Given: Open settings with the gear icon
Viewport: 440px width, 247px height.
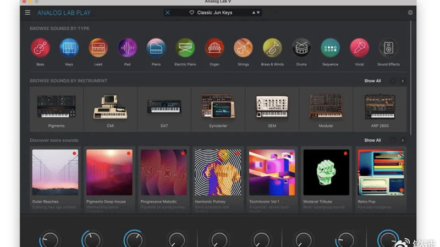Looking at the screenshot, I should pyautogui.click(x=410, y=13).
